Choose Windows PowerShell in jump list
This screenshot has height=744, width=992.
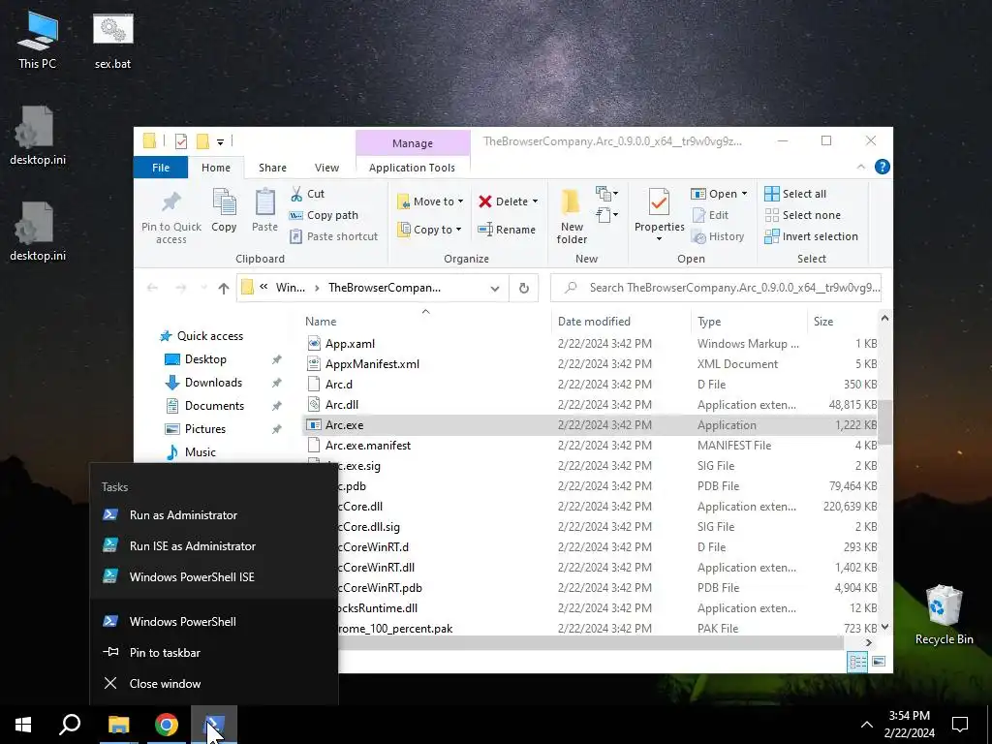[x=214, y=621]
